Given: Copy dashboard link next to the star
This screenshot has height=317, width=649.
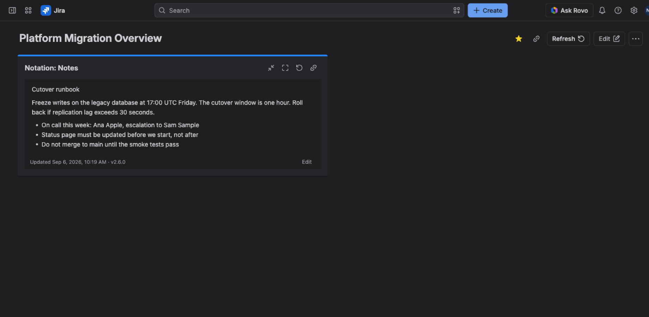Looking at the screenshot, I should coord(536,39).
